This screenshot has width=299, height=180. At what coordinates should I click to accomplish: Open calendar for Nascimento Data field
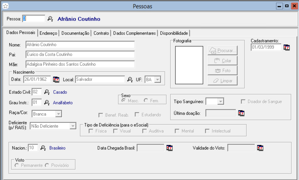(x=56, y=80)
